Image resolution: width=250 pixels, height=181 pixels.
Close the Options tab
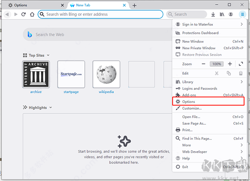tap(62, 5)
